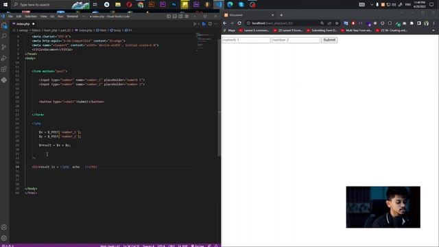Open the 'Submitting Form D...' bookmark

(x=322, y=30)
